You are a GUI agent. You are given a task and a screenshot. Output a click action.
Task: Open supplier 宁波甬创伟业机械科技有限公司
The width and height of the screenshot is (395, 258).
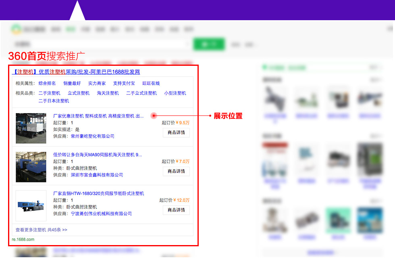pos(101,214)
